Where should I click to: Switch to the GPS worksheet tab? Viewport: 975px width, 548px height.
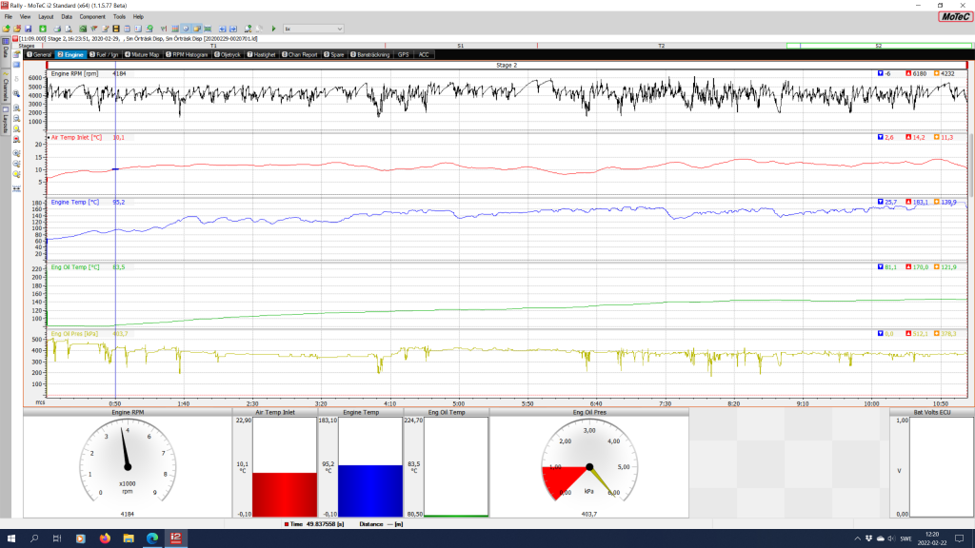pos(404,54)
